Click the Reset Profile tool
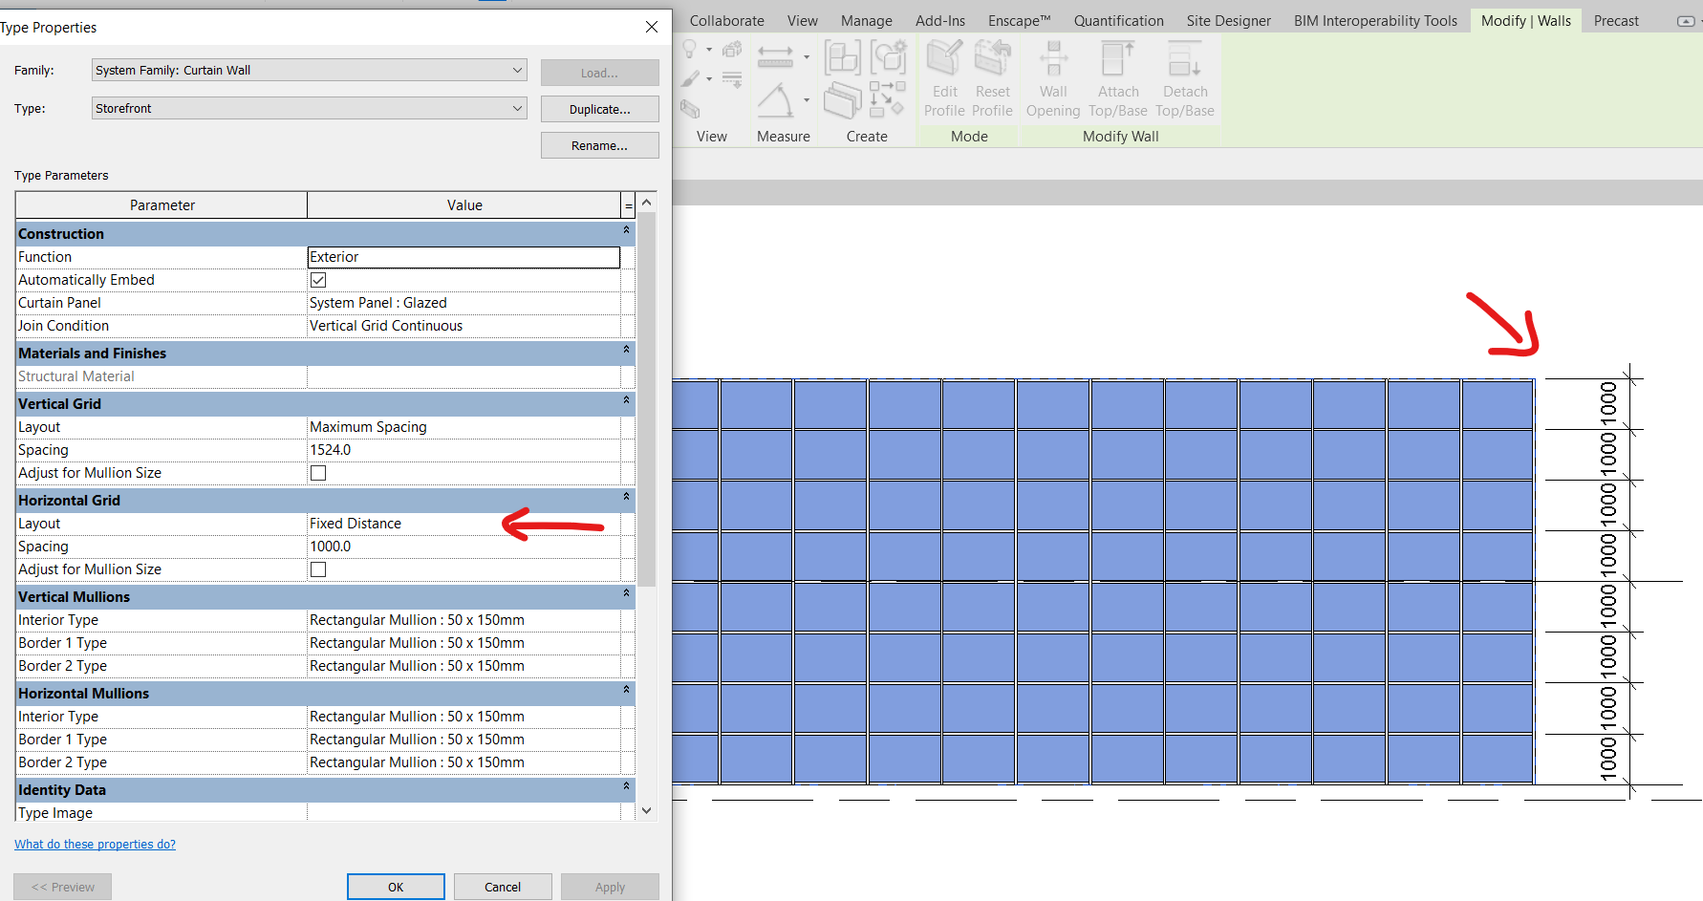1703x901 pixels. coord(992,78)
